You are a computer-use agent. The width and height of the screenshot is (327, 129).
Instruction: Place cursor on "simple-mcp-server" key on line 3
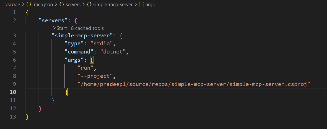click(x=83, y=35)
